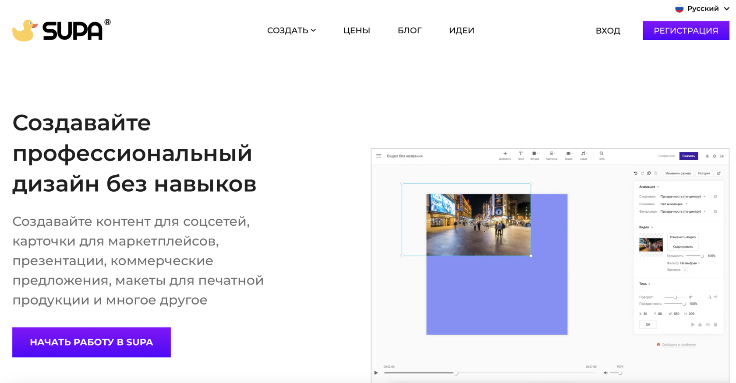Image resolution: width=736 pixels, height=383 pixels.
Task: Expand the Тень section
Action: click(644, 284)
